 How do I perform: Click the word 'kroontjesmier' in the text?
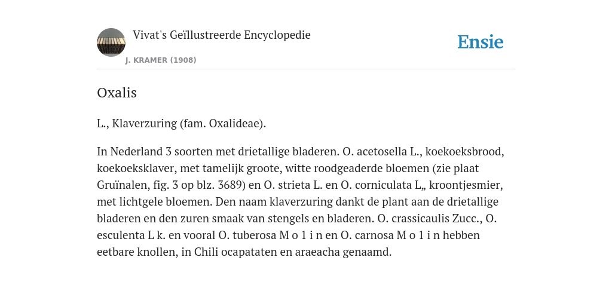pyautogui.click(x=464, y=185)
